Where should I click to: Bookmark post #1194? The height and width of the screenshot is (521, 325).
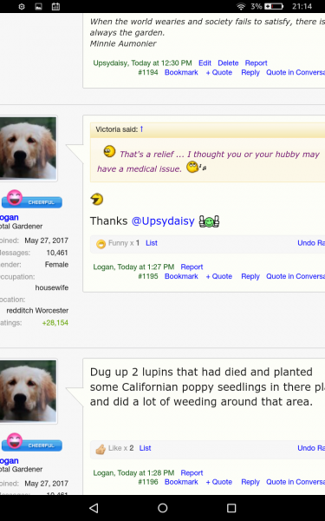(x=181, y=72)
